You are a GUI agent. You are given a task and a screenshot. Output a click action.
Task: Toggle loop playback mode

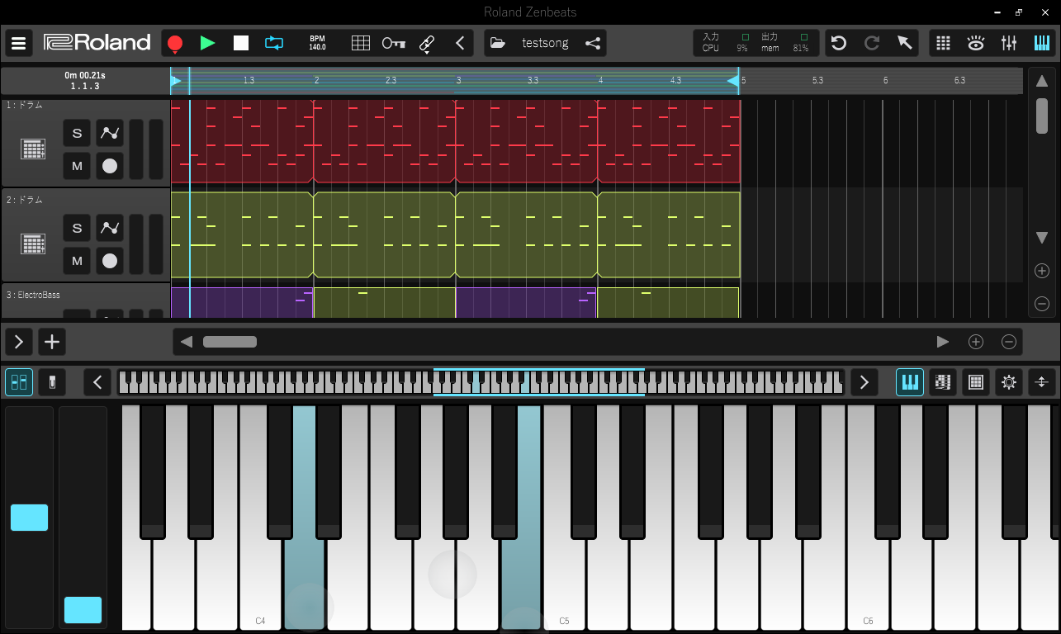click(x=274, y=43)
